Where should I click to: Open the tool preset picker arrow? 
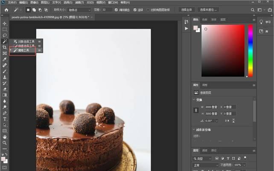coord(21,10)
